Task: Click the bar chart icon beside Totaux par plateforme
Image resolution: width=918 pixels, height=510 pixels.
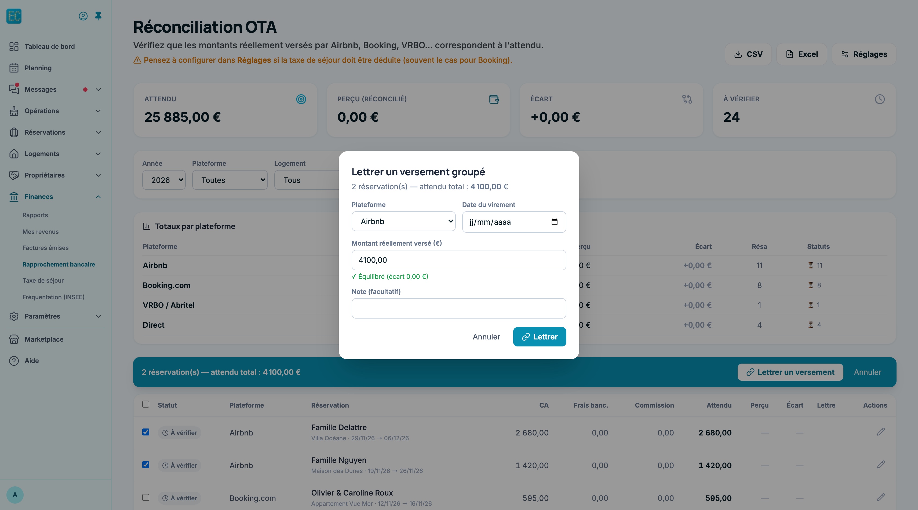Action: (x=147, y=226)
